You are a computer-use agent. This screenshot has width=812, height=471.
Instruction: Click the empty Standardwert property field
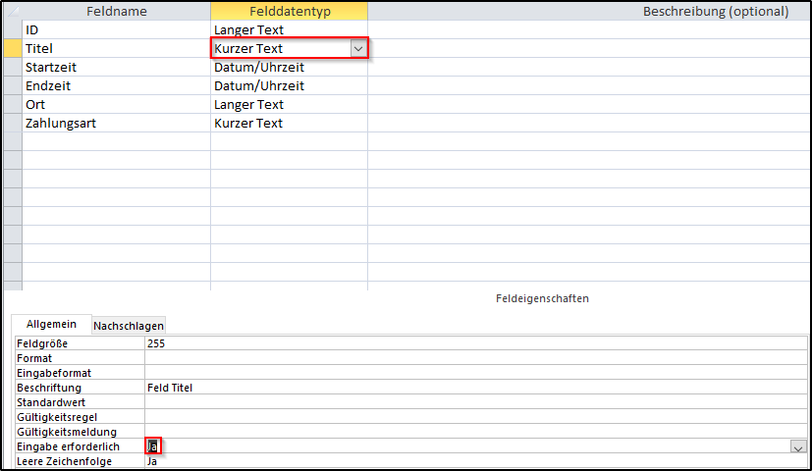[x=471, y=402]
